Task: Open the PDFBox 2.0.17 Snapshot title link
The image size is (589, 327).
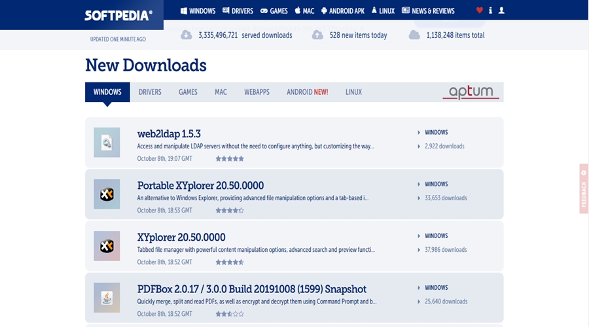Action: [252, 289]
